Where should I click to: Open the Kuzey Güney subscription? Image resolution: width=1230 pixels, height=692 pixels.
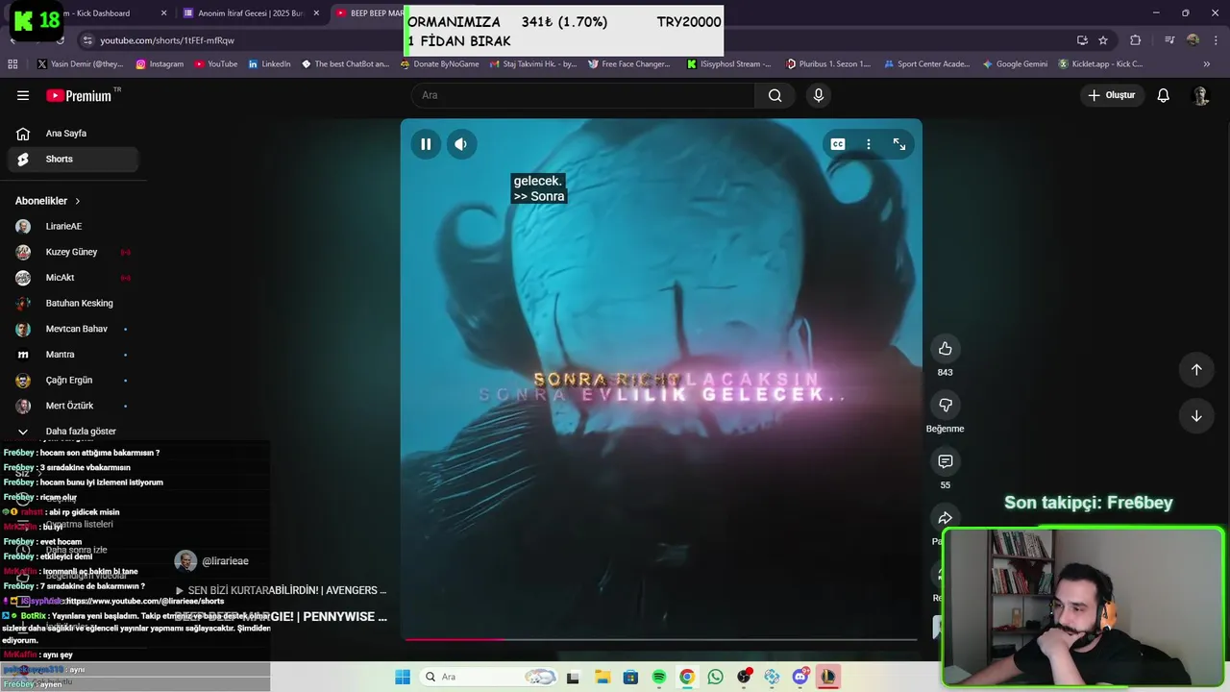(73, 252)
